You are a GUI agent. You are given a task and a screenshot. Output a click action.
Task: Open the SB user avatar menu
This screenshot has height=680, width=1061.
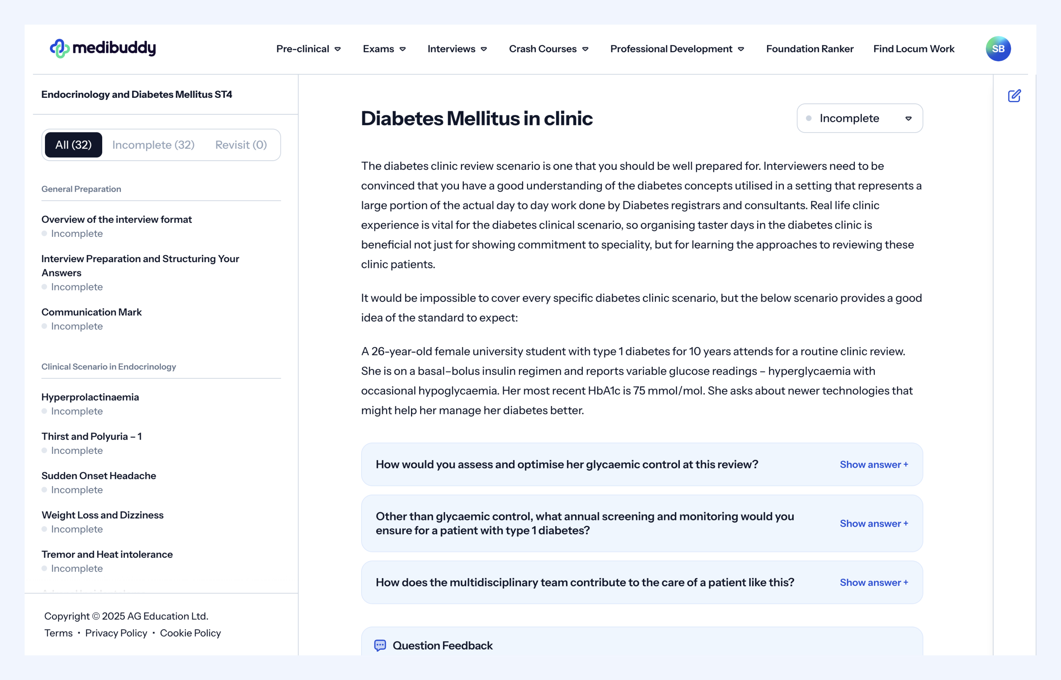click(x=998, y=49)
